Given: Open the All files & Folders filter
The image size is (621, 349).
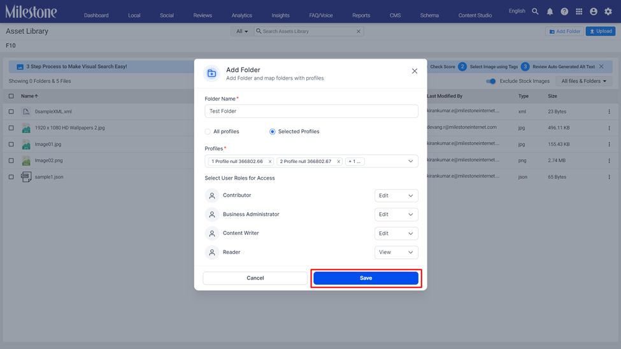Looking at the screenshot, I should [x=584, y=82].
